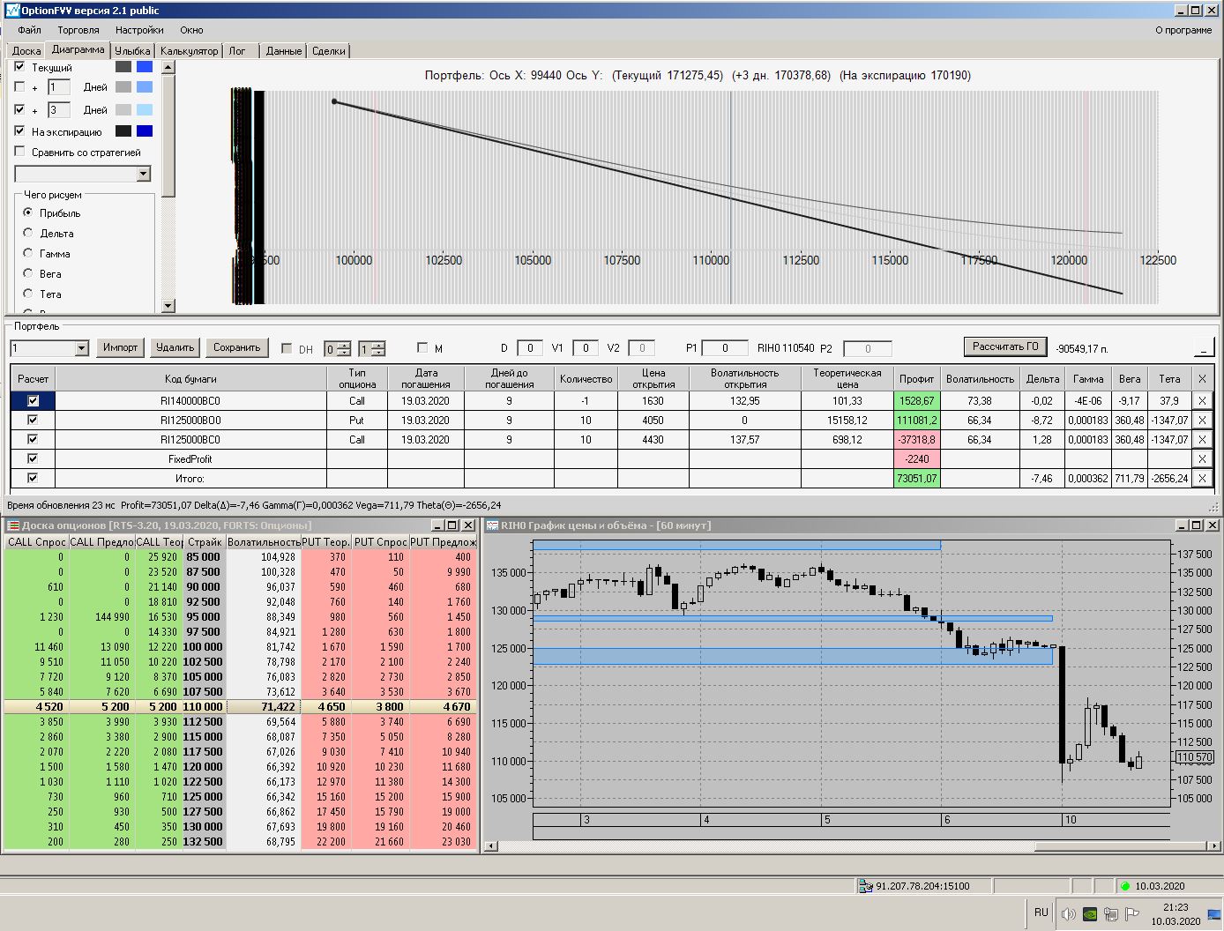Increase the first DH spinner value

344,345
